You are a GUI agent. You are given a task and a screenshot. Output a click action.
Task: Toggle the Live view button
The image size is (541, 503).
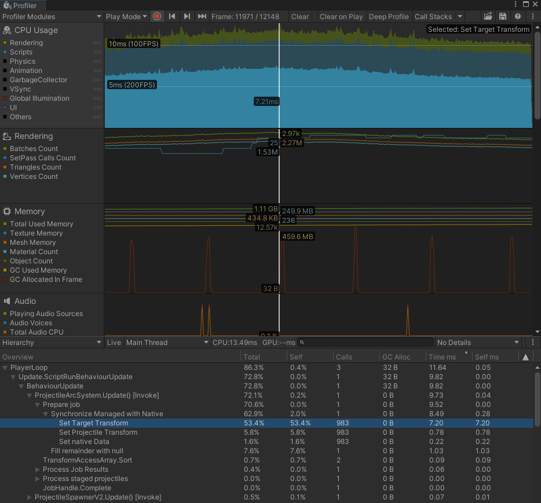tap(114, 343)
